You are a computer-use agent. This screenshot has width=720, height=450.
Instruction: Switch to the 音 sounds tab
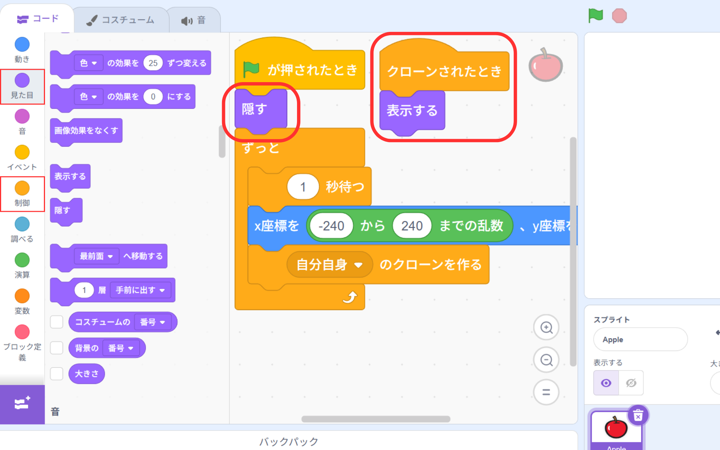pos(194,20)
